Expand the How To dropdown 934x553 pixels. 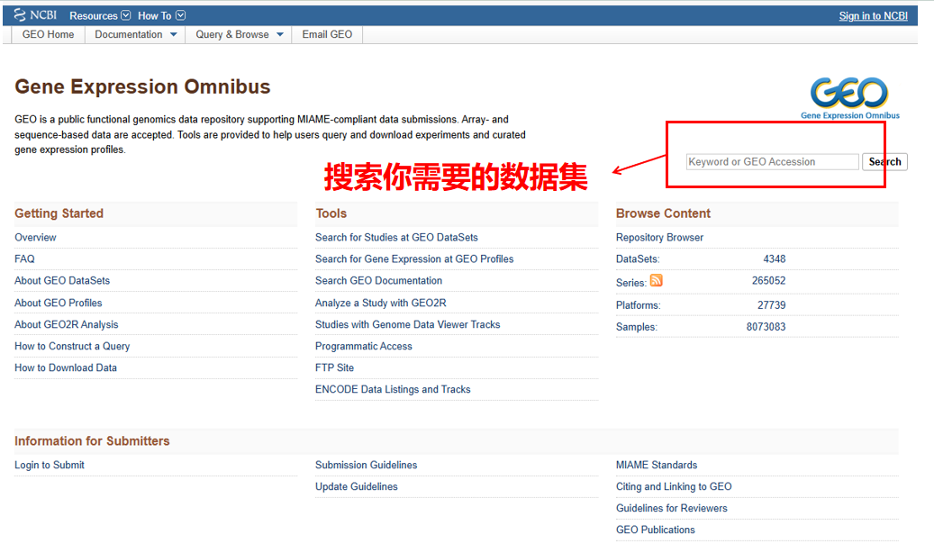(x=161, y=15)
